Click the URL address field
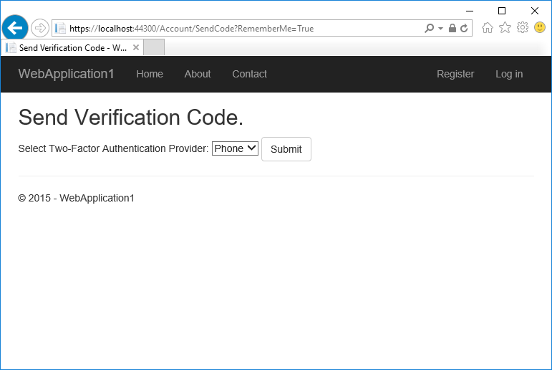The width and height of the screenshot is (552, 370). tap(243, 29)
